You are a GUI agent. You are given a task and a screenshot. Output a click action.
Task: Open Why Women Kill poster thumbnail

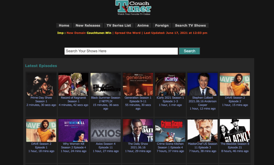click(x=73, y=131)
